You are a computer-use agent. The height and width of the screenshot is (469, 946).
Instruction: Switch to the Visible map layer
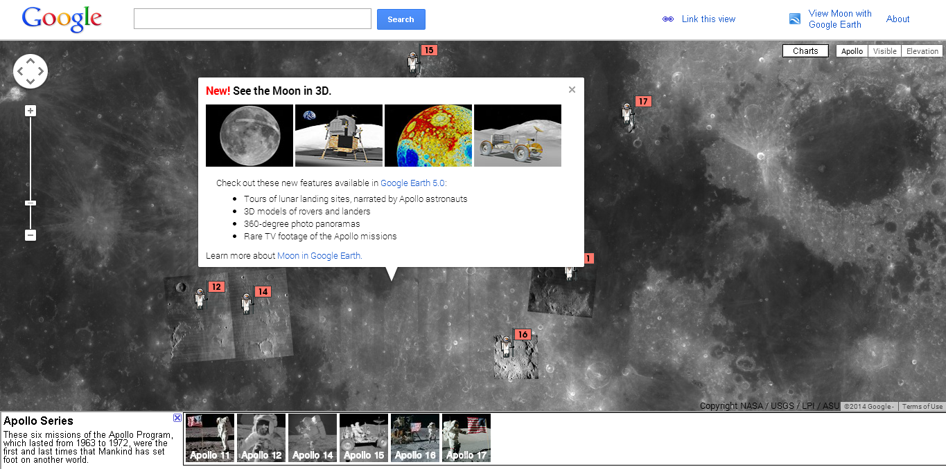884,51
